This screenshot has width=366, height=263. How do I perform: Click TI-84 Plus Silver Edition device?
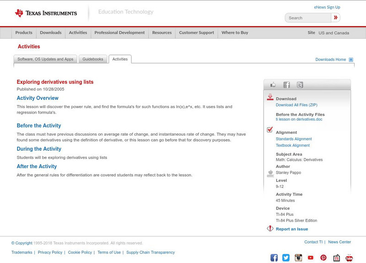click(296, 220)
